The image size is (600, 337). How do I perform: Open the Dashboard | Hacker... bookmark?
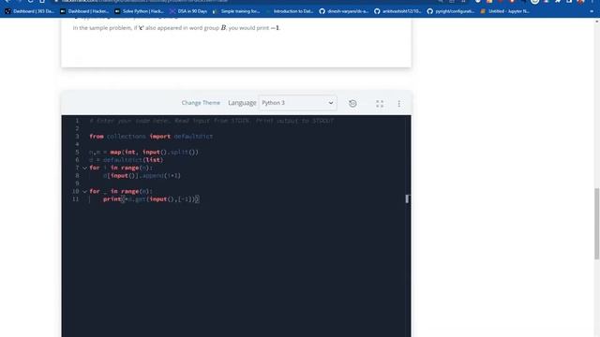84,11
